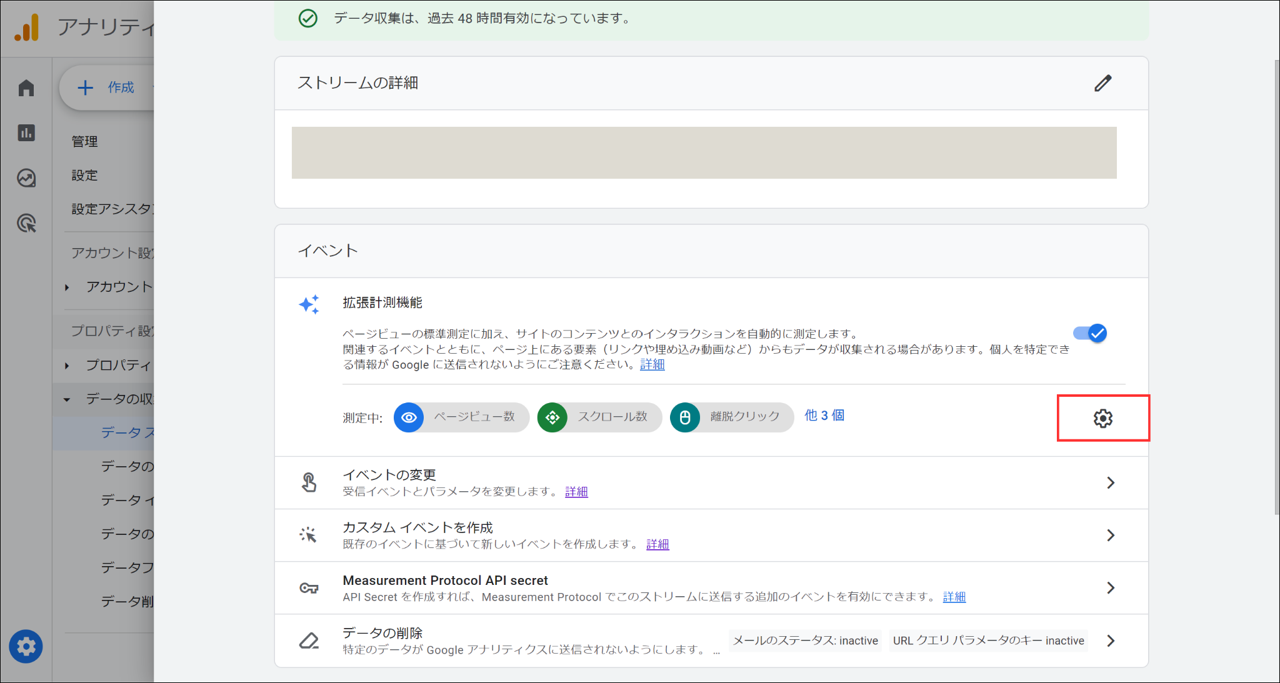Image resolution: width=1280 pixels, height=683 pixels.
Task: Open the Reports bar chart icon
Action: click(26, 132)
